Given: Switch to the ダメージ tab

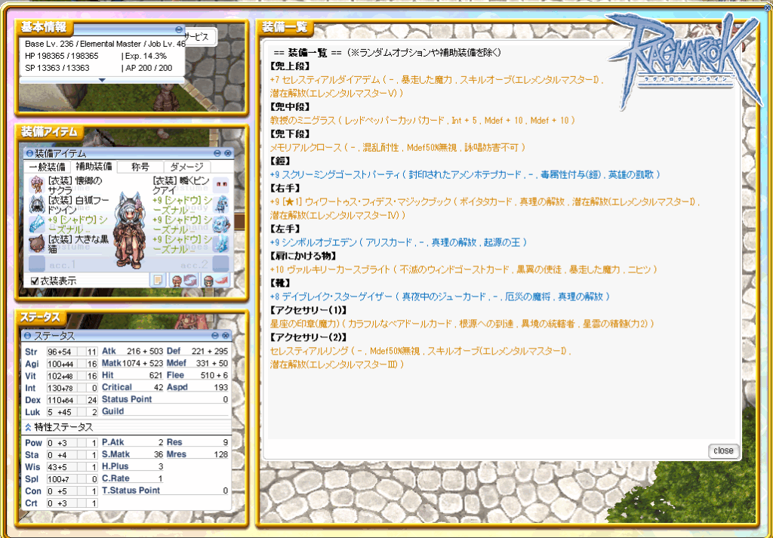Looking at the screenshot, I should [x=186, y=167].
